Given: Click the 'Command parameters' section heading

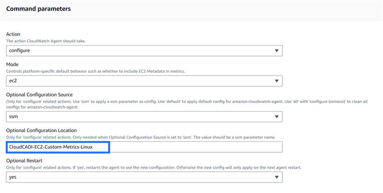Looking at the screenshot, I should click(38, 9).
